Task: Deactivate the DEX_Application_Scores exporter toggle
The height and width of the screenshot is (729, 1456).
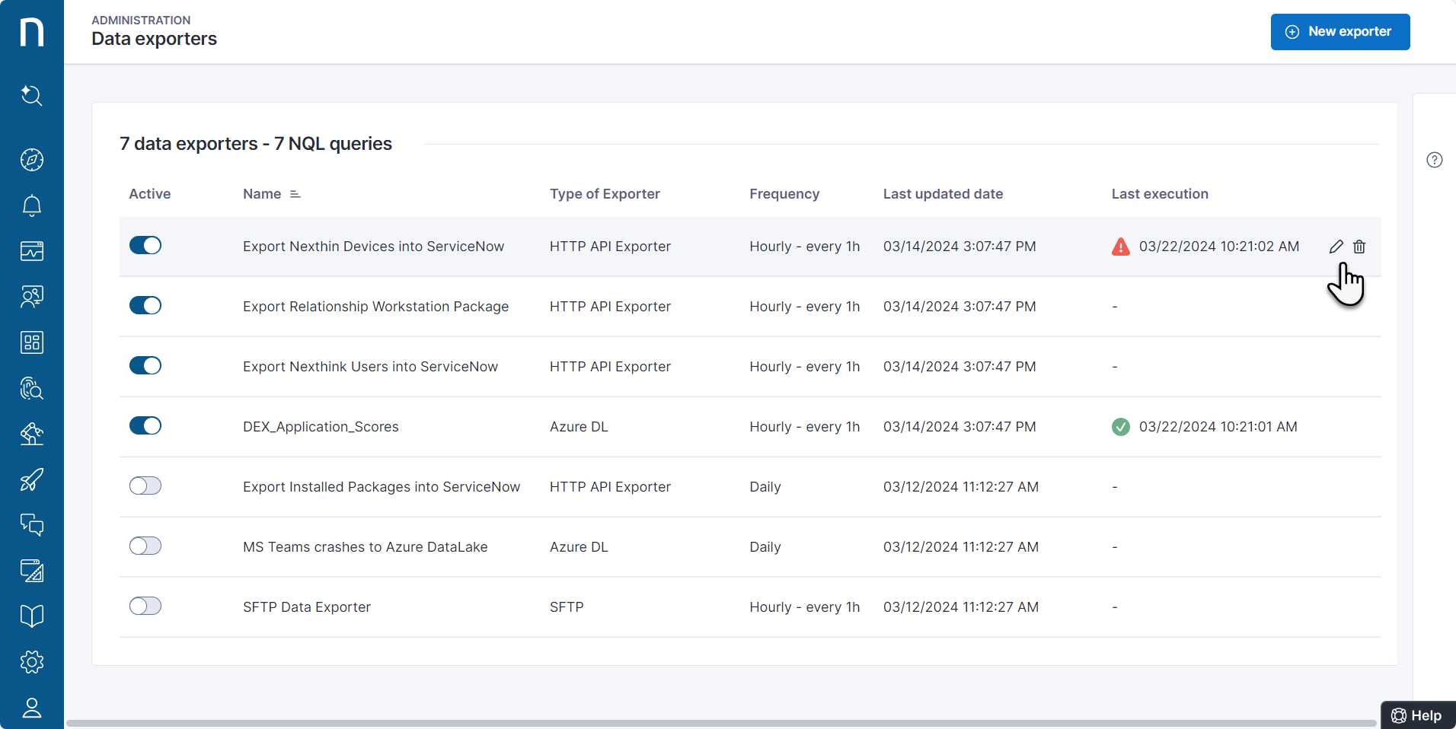Action: (x=145, y=425)
